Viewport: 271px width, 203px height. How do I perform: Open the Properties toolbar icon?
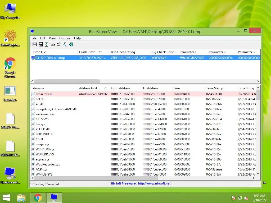click(59, 44)
